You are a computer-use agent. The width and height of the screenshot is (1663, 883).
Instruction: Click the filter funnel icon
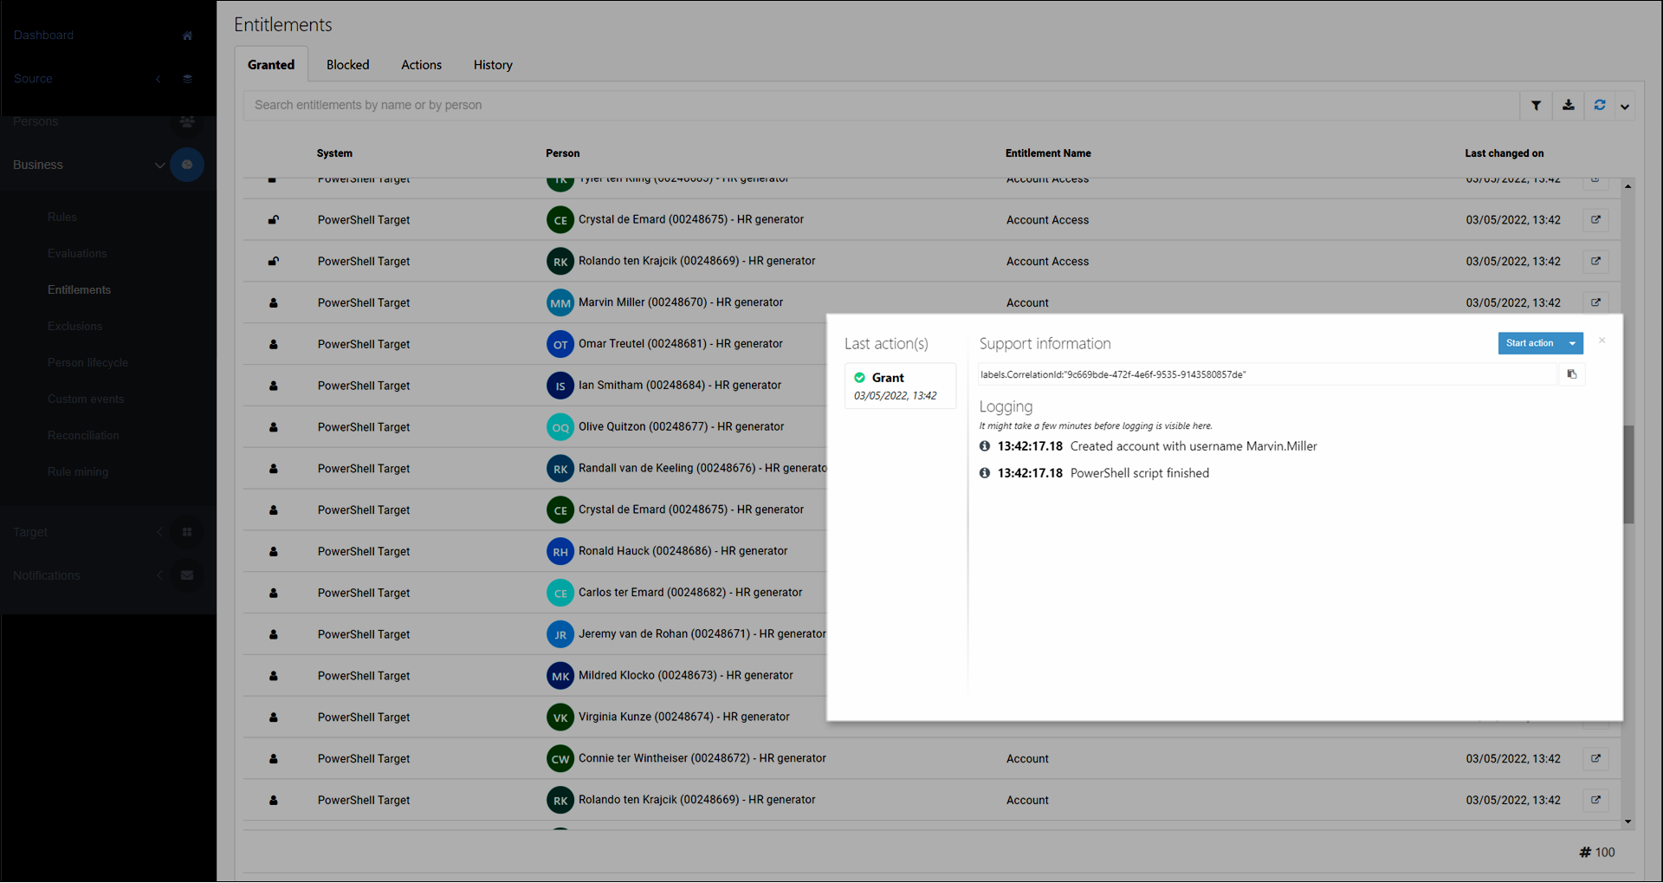point(1536,106)
